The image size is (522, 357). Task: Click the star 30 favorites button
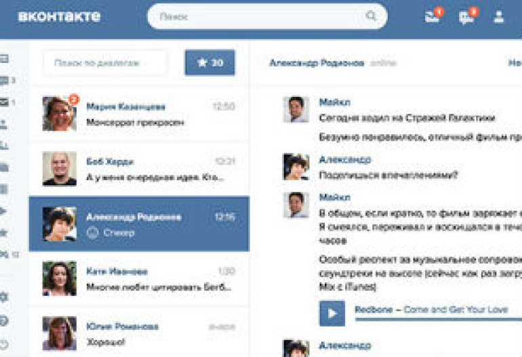209,62
